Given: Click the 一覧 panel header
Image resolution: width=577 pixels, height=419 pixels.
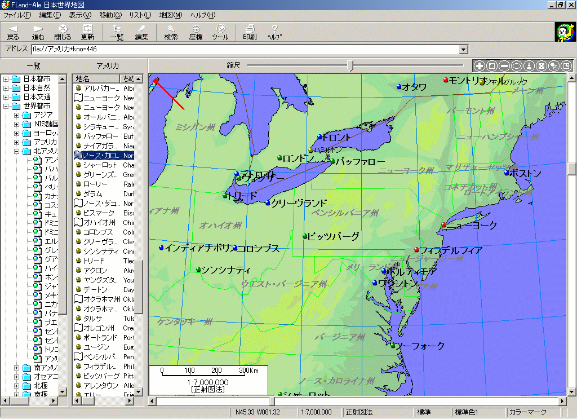Looking at the screenshot, I should click(x=33, y=65).
